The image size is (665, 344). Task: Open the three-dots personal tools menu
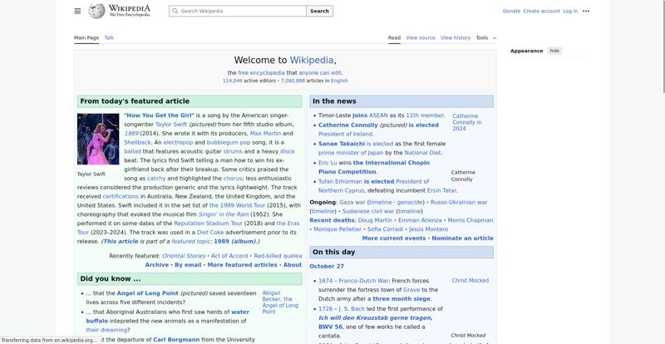(586, 11)
